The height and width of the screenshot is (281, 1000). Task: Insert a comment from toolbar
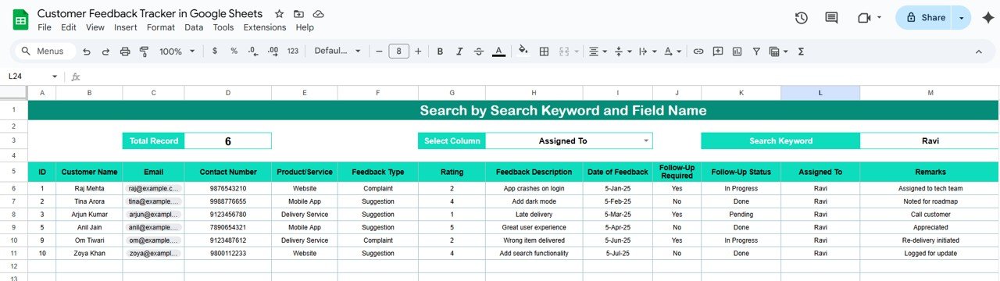pos(718,52)
